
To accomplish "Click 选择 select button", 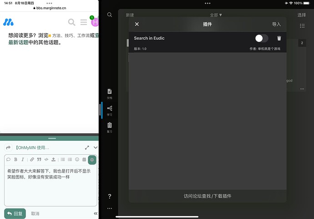I will coord(302,15).
